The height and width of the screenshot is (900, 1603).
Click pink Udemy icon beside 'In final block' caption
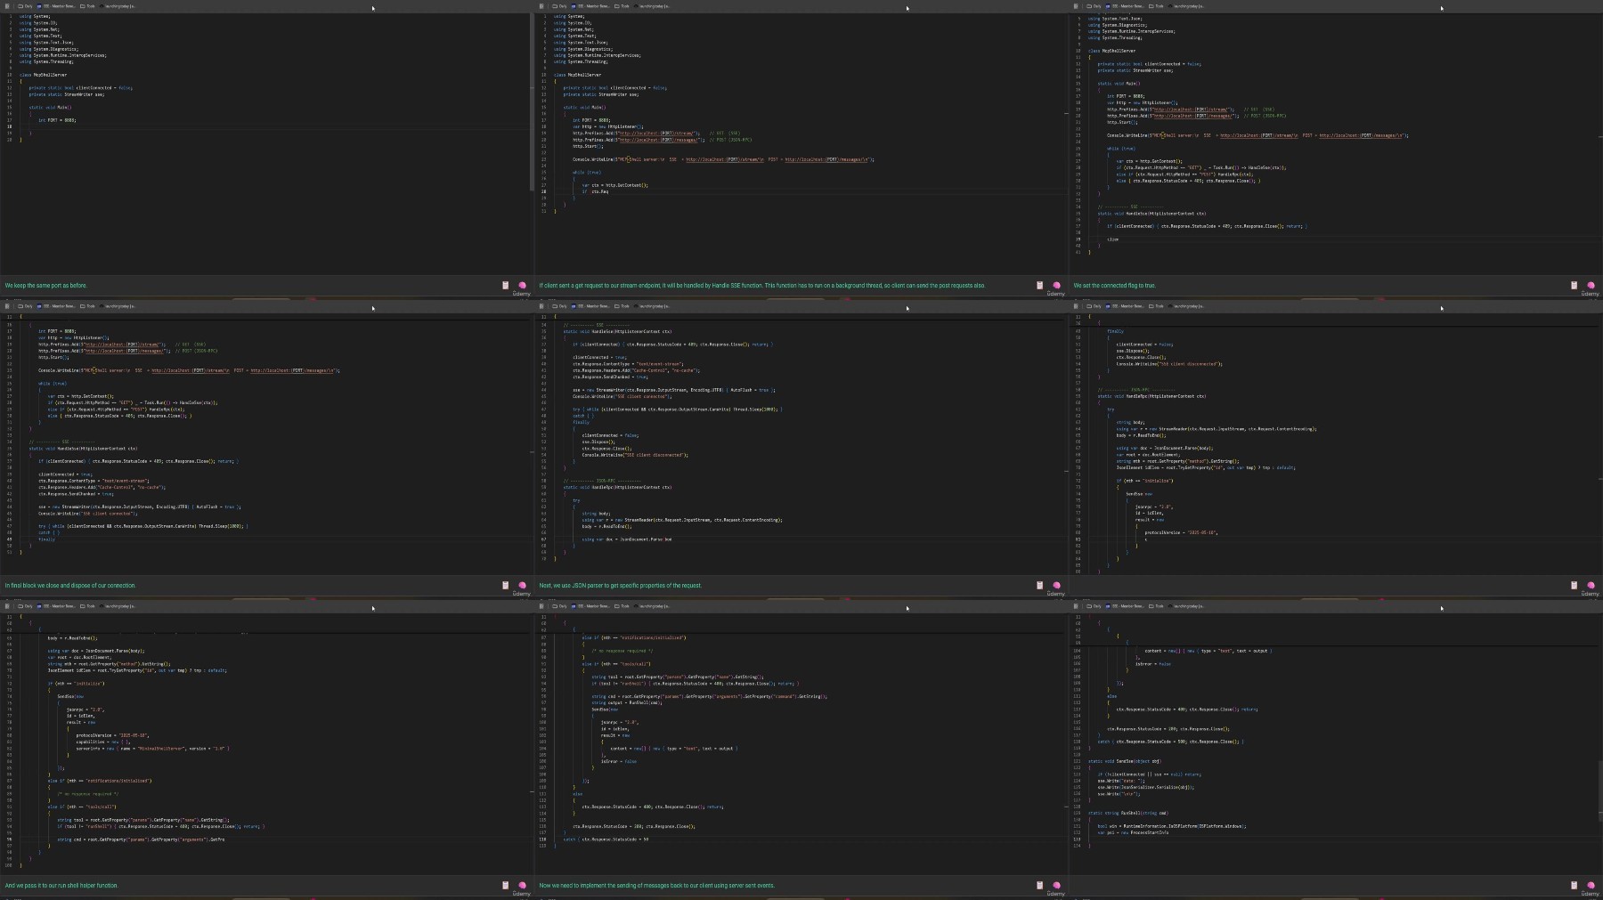pos(522,586)
